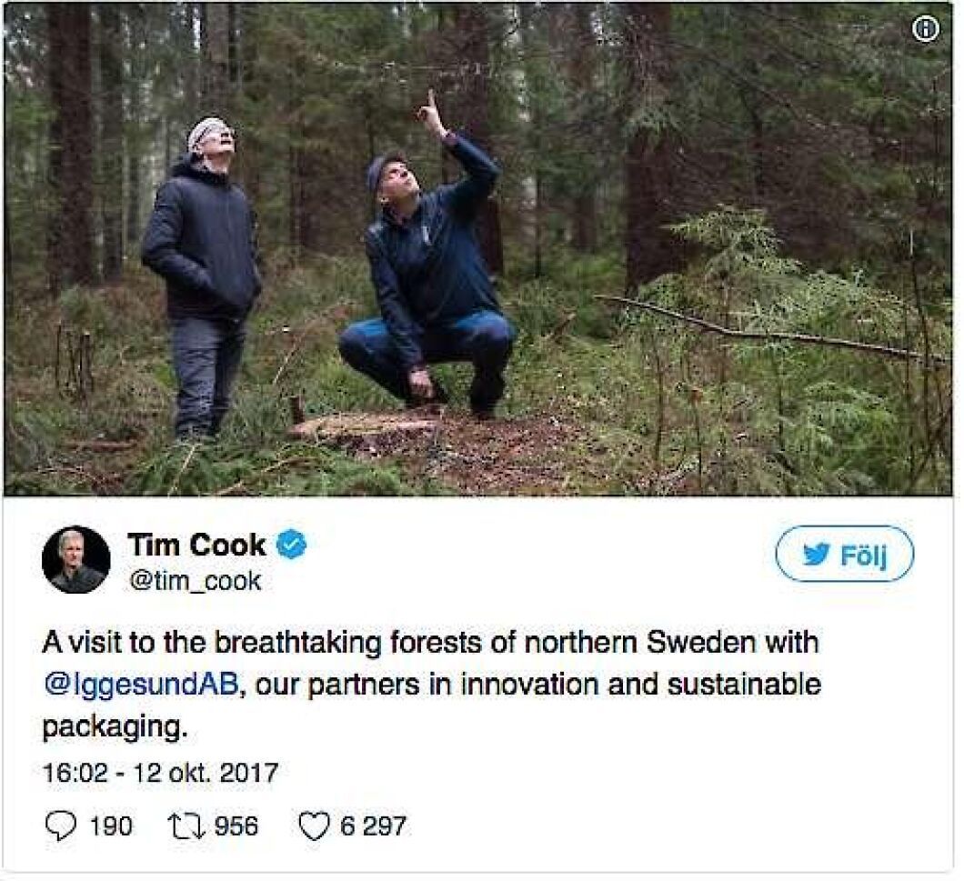The width and height of the screenshot is (964, 881).
Task: Open the forest photo attachment
Action: tap(637, 182)
